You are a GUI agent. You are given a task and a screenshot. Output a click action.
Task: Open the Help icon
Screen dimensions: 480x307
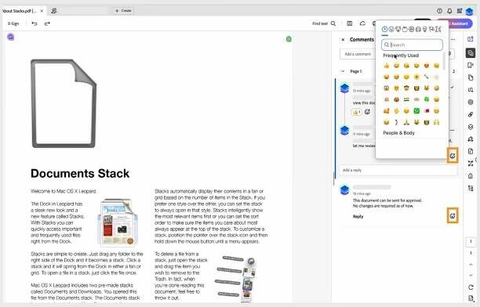coord(439,11)
